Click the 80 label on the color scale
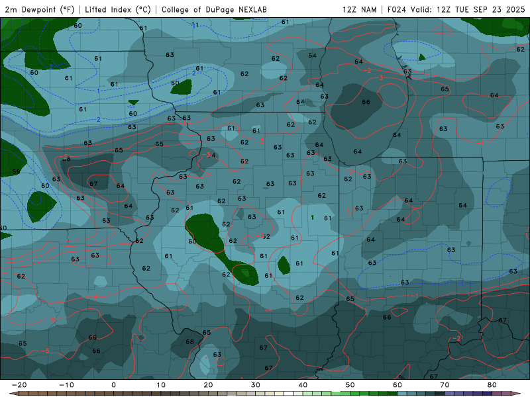 [x=492, y=385]
